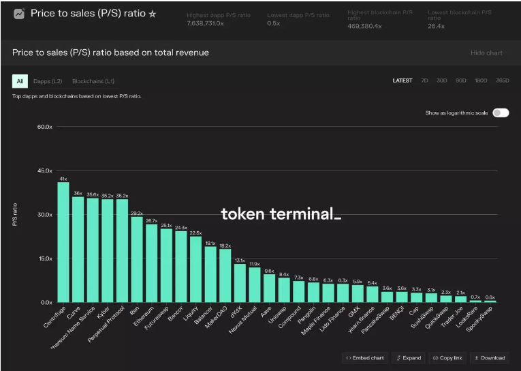The image size is (521, 371).
Task: Click the Expand chart icon
Action: (x=400, y=357)
